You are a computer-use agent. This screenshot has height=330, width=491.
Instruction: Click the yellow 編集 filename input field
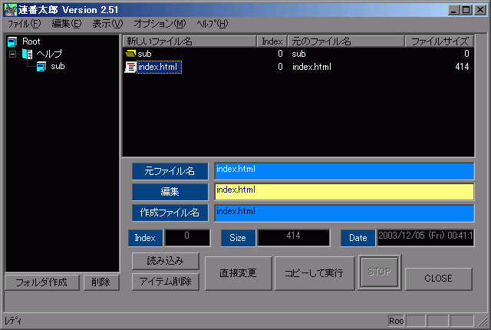point(344,191)
